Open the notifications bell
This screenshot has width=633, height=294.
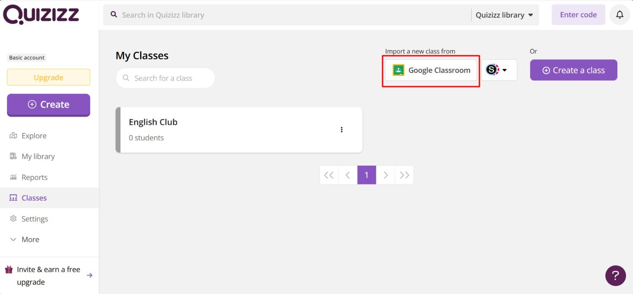[619, 14]
